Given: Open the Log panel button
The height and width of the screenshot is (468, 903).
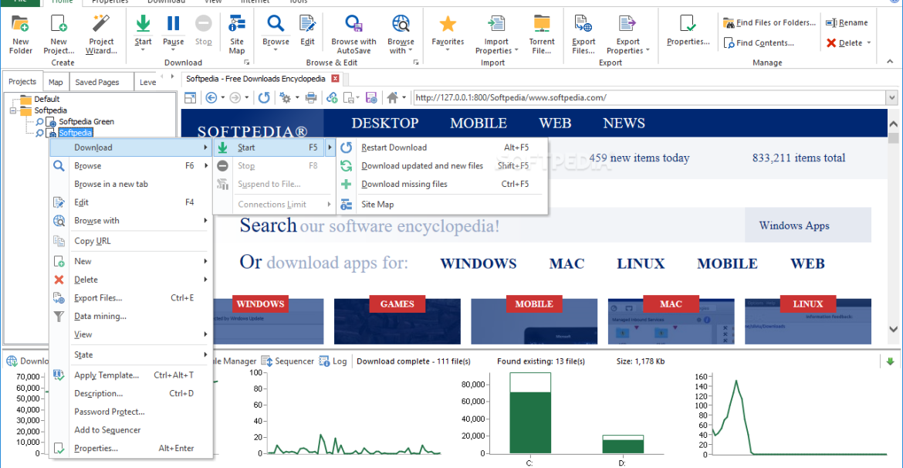Looking at the screenshot, I should pyautogui.click(x=333, y=361).
